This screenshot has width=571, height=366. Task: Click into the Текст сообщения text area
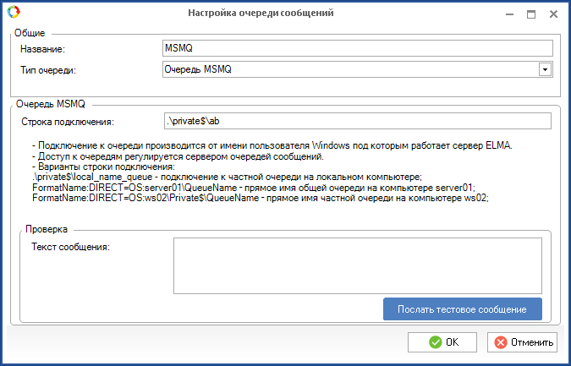(358, 265)
